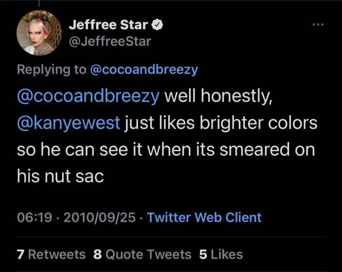
Task: Click the "well honestly," tweet text
Action: 218,97
